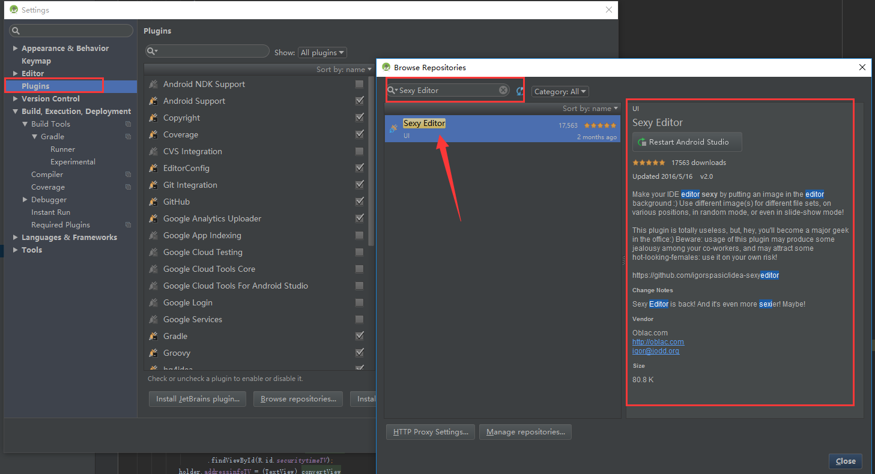Screen dimensions: 875x474
Task: Click the Sexy Editor search input
Action: (447, 90)
